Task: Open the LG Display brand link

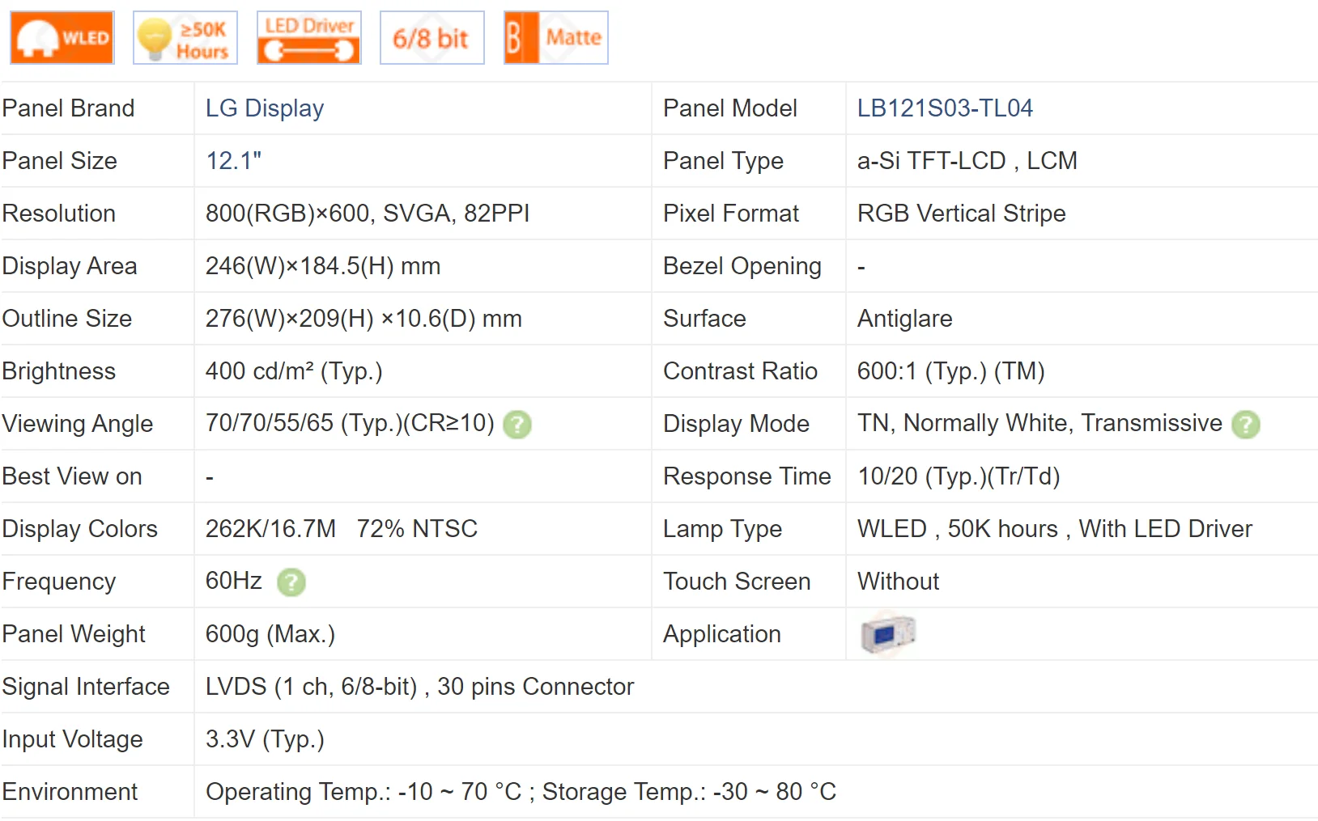Action: [265, 108]
